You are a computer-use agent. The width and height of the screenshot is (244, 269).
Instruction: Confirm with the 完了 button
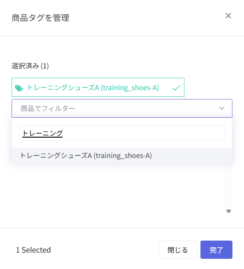point(216,249)
